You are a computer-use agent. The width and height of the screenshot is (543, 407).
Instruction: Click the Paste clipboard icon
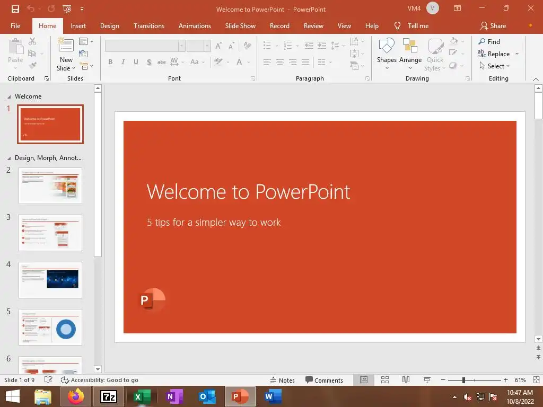point(15,47)
